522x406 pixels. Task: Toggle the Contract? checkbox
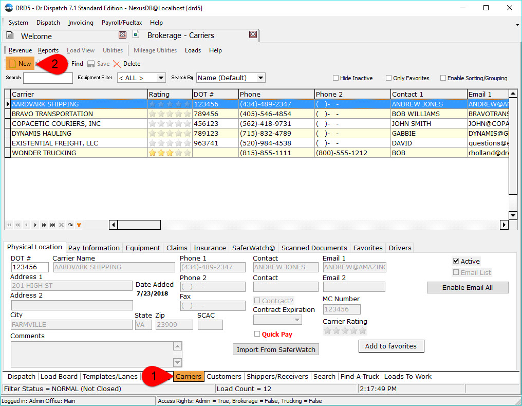point(257,301)
